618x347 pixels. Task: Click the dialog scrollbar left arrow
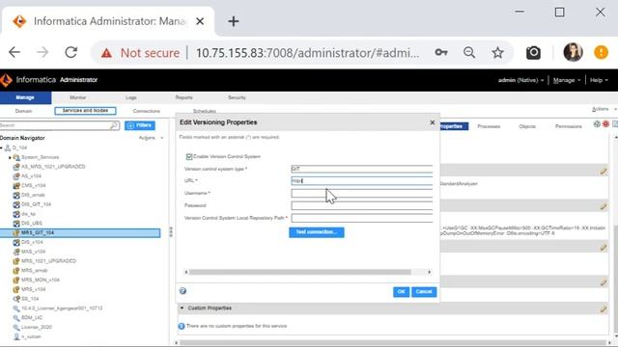tap(186, 272)
